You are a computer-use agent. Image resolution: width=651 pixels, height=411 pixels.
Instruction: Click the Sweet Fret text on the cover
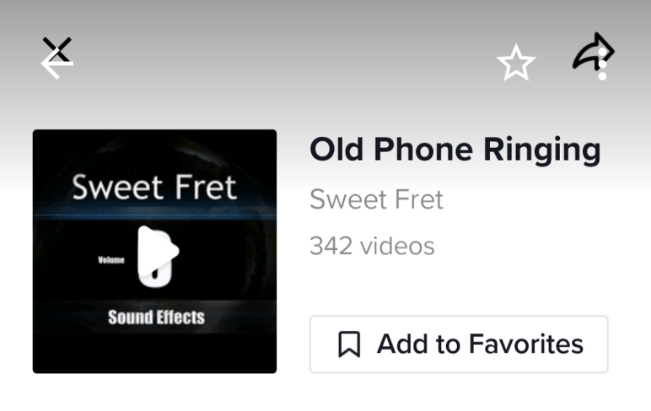coord(154,186)
